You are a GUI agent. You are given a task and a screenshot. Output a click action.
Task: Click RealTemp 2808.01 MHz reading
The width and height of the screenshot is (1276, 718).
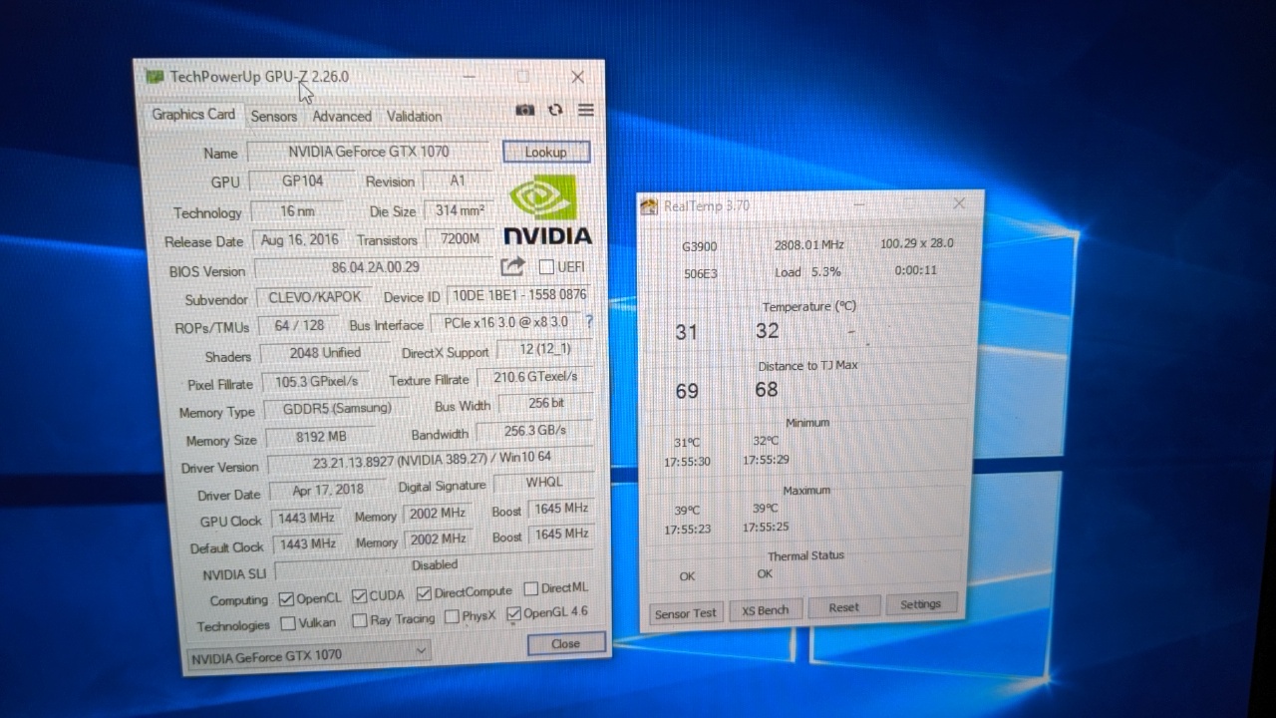tap(809, 245)
